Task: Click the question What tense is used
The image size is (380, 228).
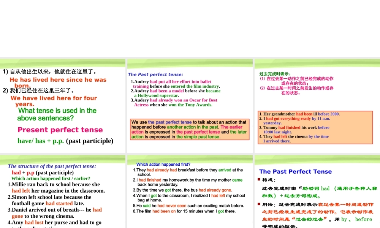Action: pyautogui.click(x=57, y=114)
